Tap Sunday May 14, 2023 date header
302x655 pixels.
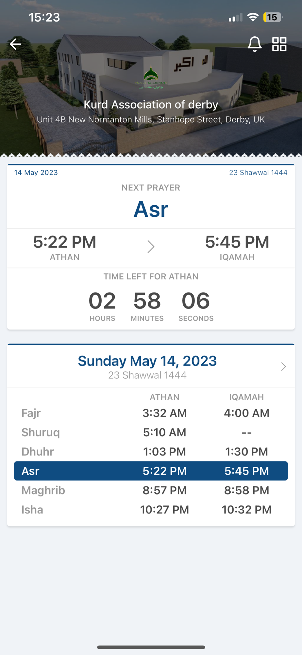[x=147, y=361]
